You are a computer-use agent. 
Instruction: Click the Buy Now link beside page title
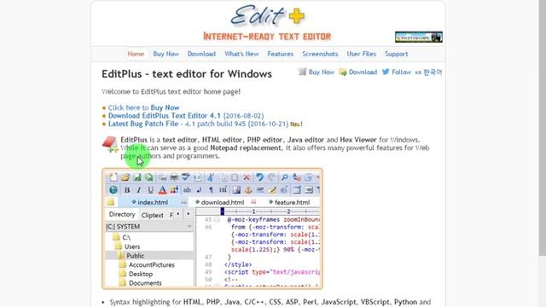(321, 72)
